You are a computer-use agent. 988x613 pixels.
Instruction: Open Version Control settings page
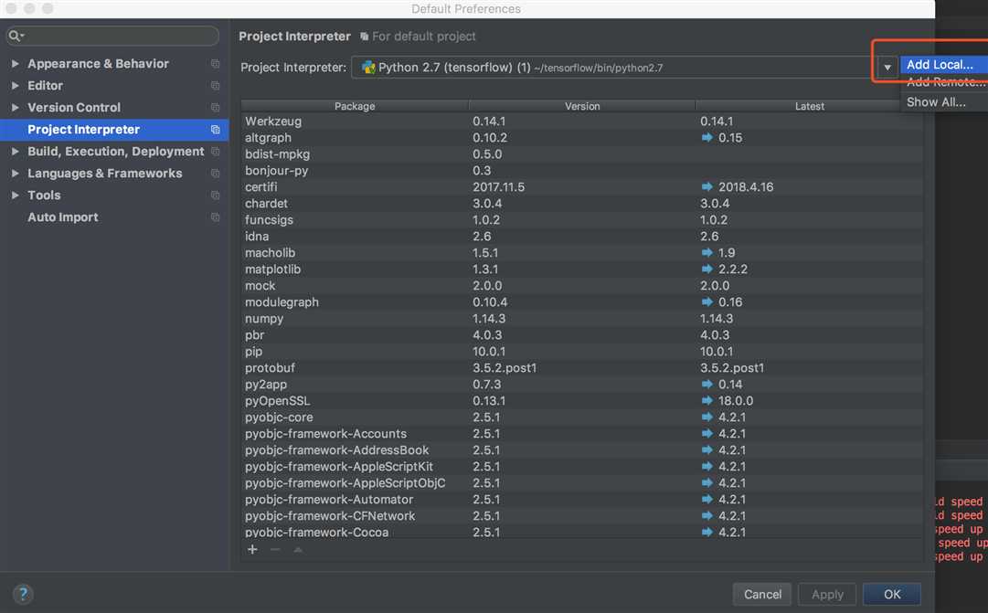pos(74,108)
